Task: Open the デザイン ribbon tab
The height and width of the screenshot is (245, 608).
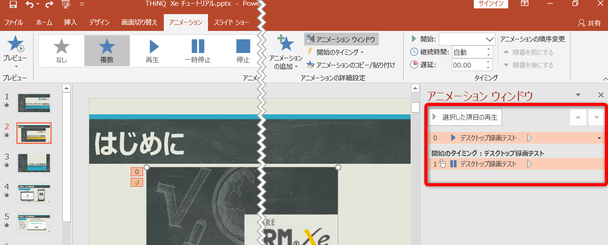Action: [99, 23]
